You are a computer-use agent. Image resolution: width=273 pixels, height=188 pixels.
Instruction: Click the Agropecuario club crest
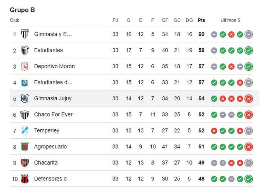click(25, 147)
